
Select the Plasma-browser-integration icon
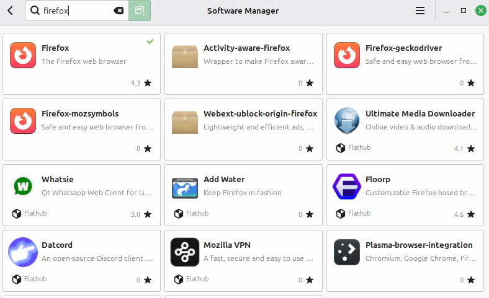pos(346,252)
